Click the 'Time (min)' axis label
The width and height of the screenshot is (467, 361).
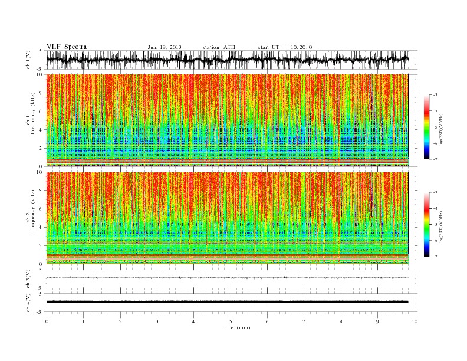tap(236, 327)
